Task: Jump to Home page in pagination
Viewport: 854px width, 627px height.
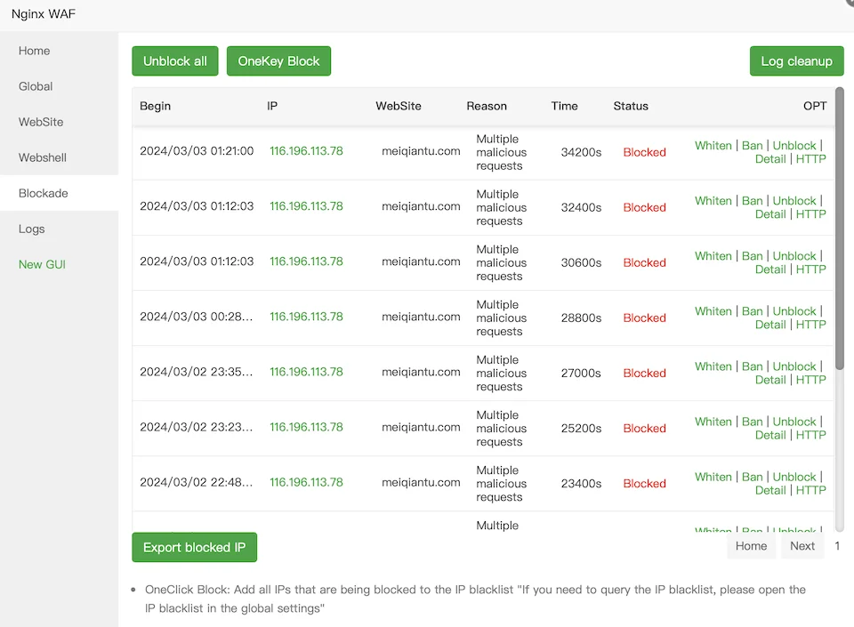Action: (x=751, y=546)
